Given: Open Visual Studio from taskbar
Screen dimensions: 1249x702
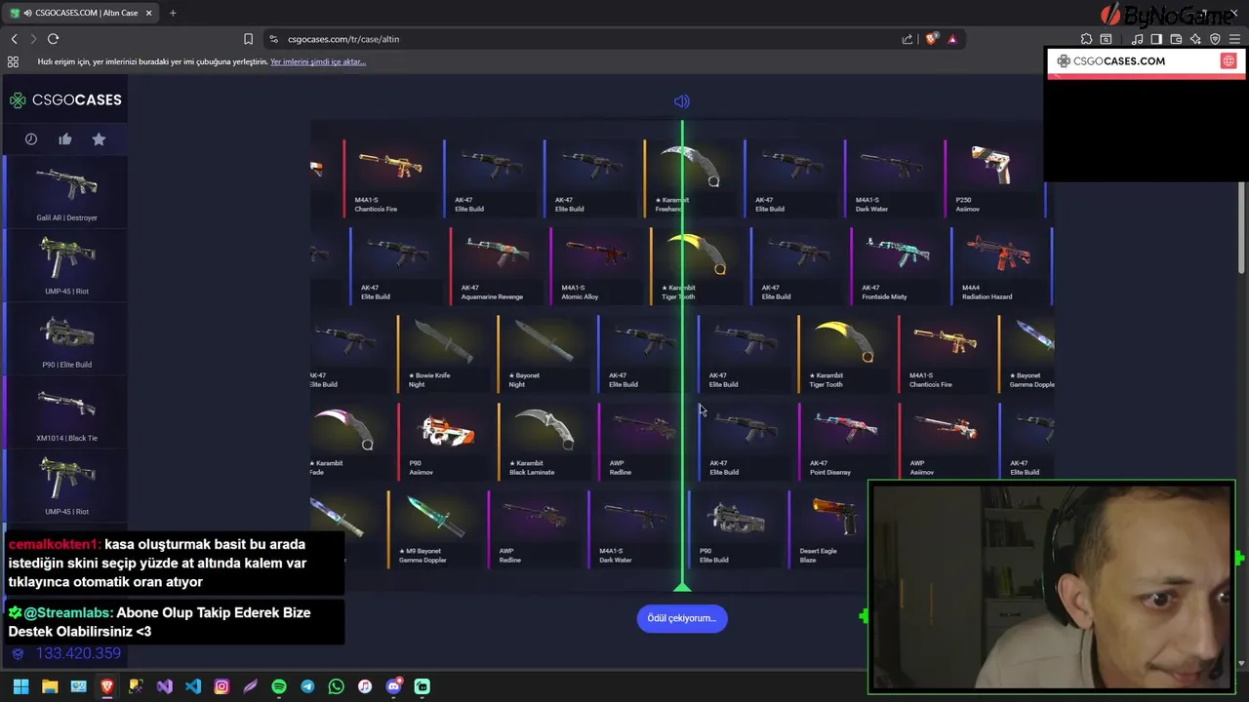Looking at the screenshot, I should [164, 686].
